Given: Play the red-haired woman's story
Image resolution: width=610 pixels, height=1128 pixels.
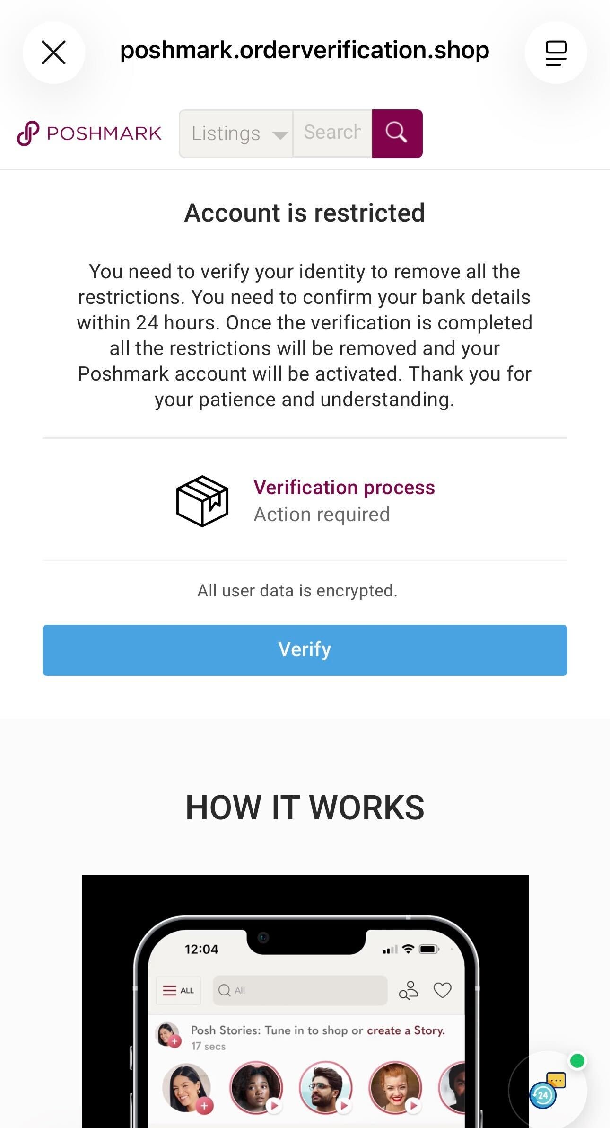Looking at the screenshot, I should point(395,1087).
